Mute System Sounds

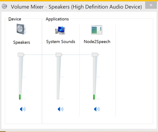[61, 109]
